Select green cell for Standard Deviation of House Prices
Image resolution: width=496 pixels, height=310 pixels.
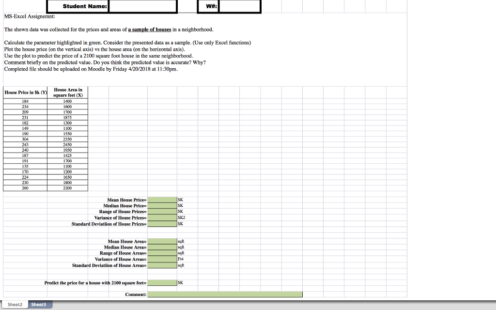click(162, 224)
